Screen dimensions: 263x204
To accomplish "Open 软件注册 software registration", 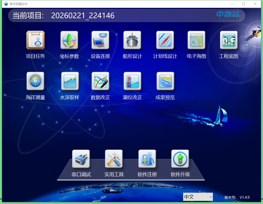I will (x=147, y=159).
